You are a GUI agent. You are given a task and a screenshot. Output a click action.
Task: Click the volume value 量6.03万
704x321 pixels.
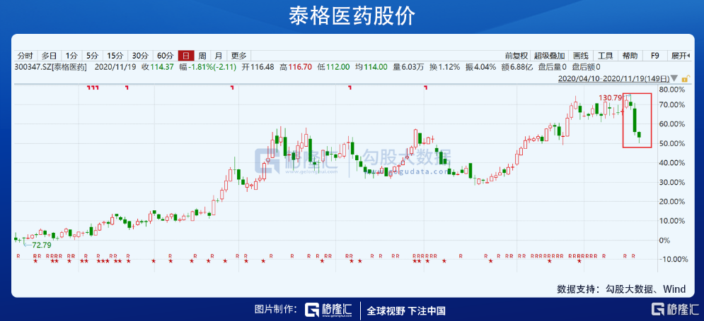click(x=408, y=67)
